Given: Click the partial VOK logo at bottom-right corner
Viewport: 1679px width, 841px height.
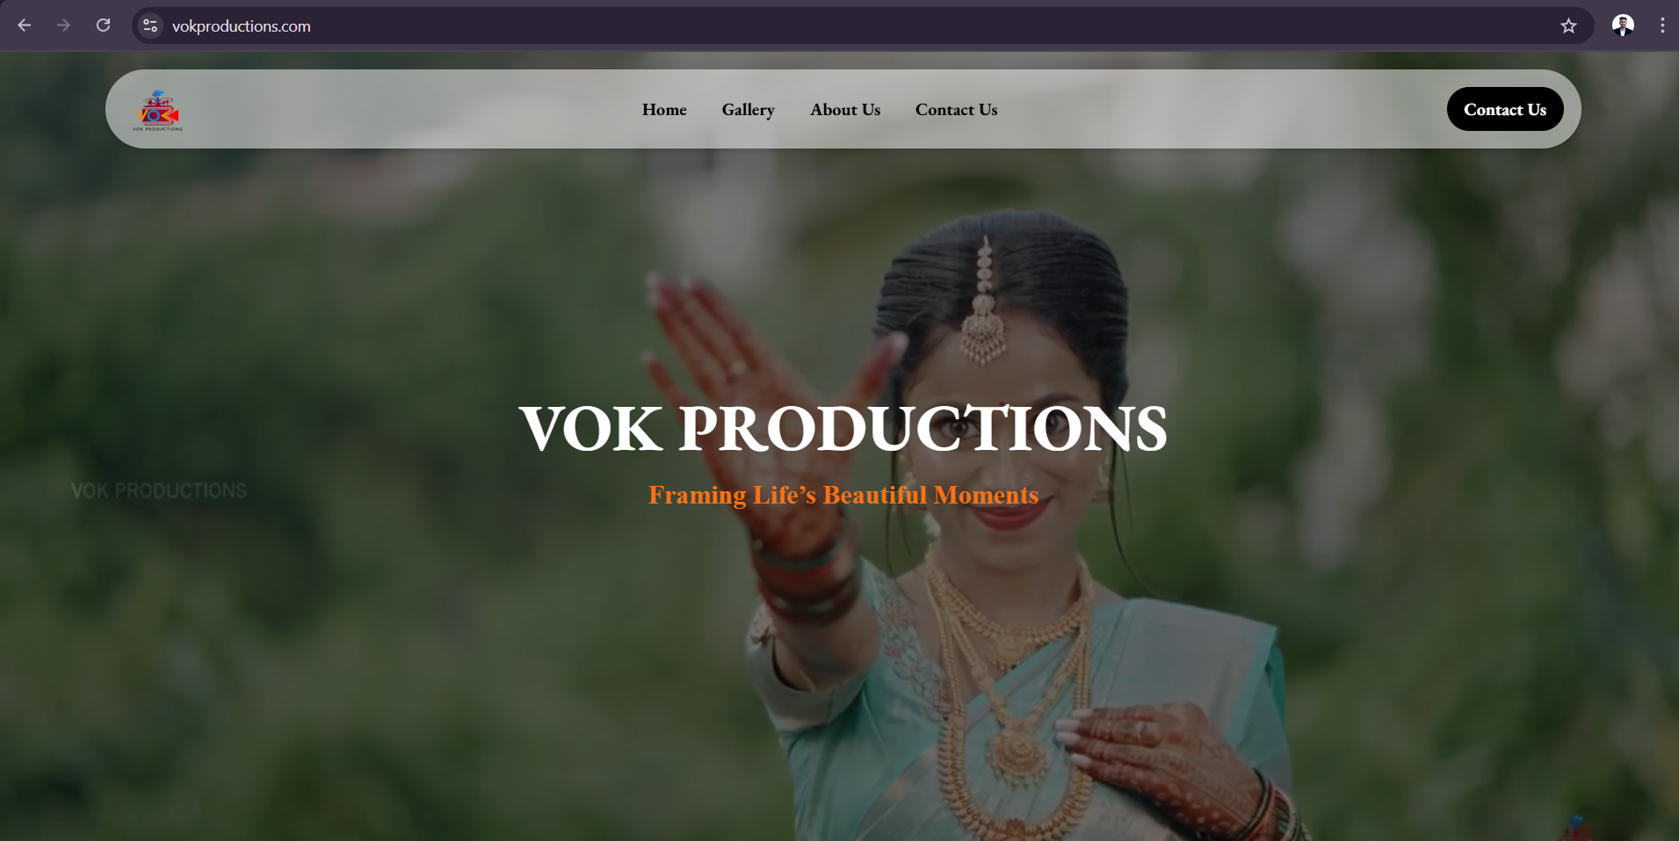Looking at the screenshot, I should (x=1574, y=828).
